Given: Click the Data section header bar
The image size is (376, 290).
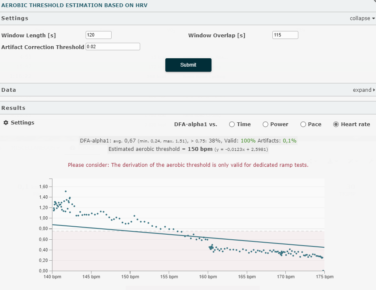Looking at the screenshot, I should tap(9, 90).
